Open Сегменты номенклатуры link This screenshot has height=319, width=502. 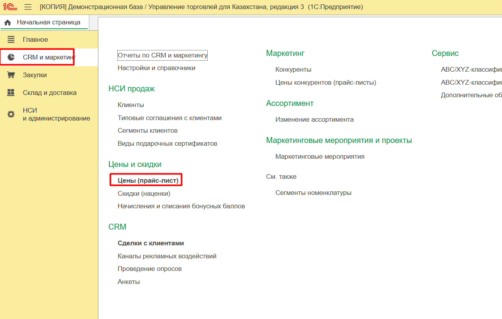313,193
